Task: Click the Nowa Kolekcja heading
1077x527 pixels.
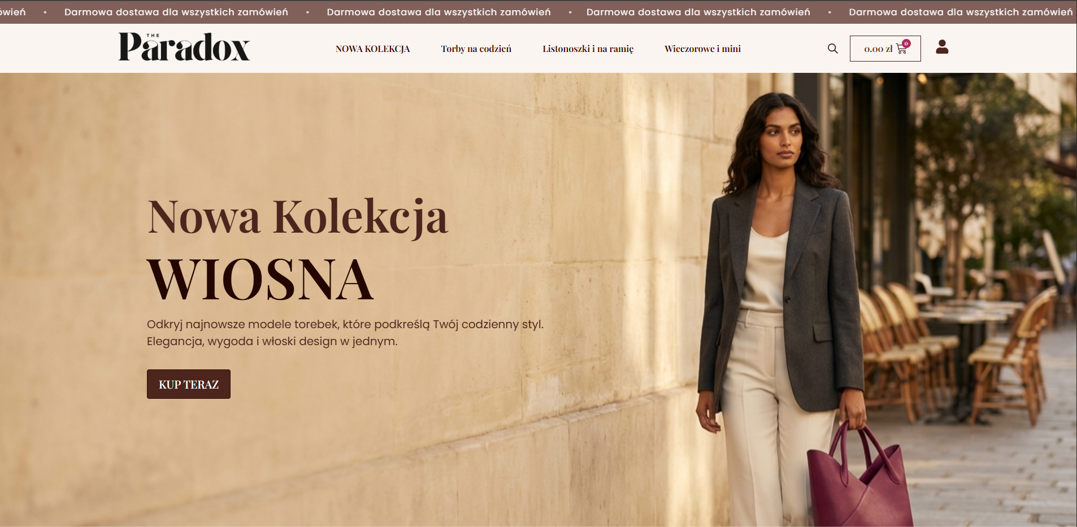Action: pos(298,217)
